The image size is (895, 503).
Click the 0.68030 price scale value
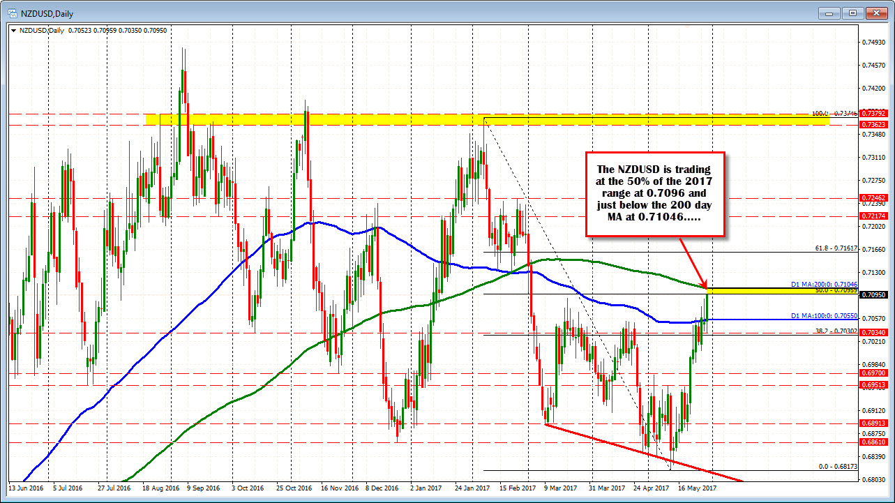(874, 479)
